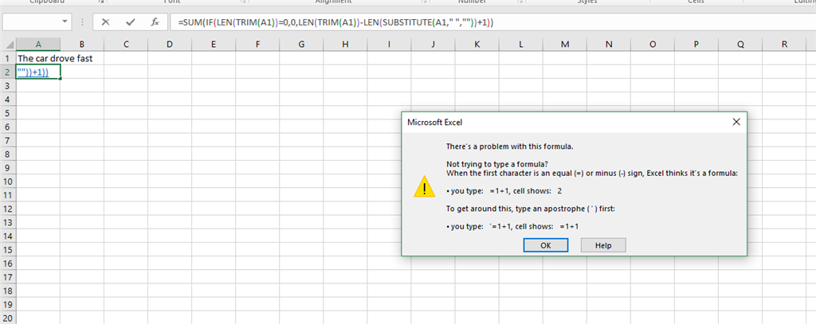Select row 15 header
The image size is (816, 324).
click(x=8, y=250)
